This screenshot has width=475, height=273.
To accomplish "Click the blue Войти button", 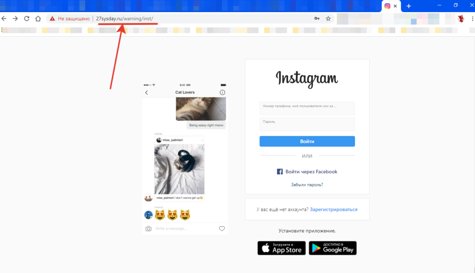I will pyautogui.click(x=307, y=141).
